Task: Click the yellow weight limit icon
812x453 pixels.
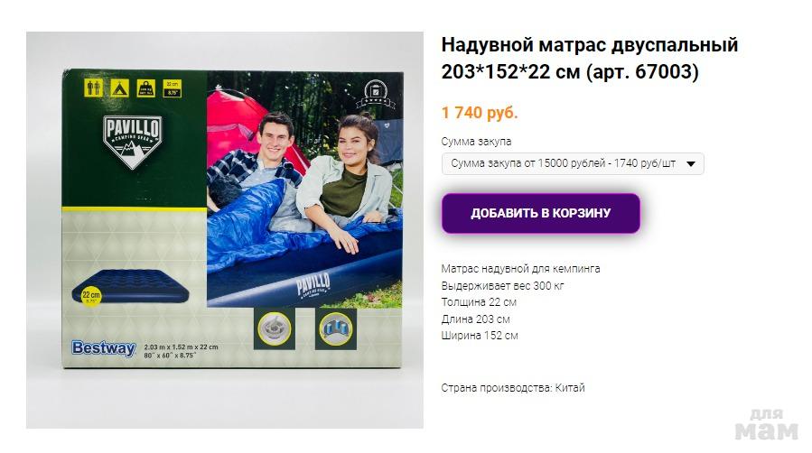Action: point(146,88)
